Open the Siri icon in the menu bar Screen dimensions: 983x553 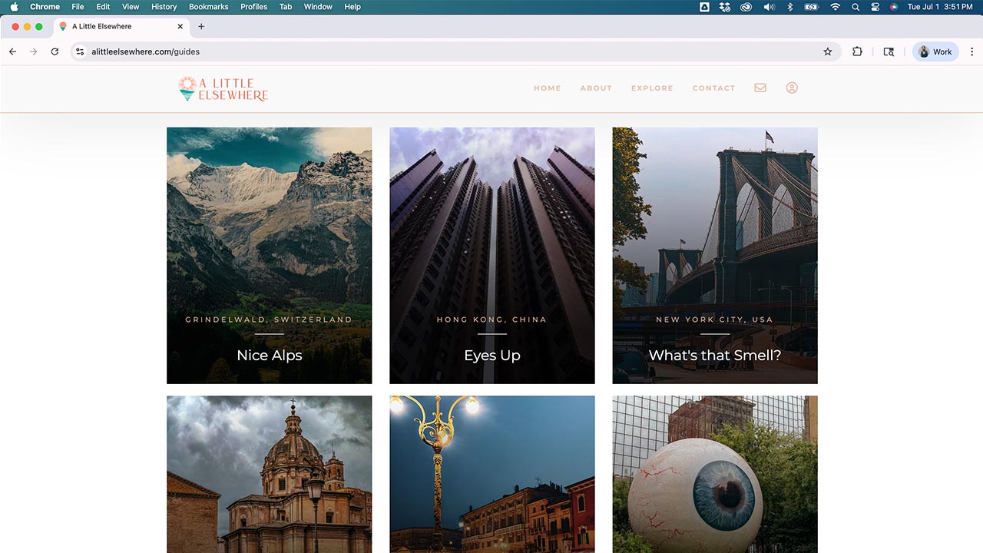(x=894, y=7)
